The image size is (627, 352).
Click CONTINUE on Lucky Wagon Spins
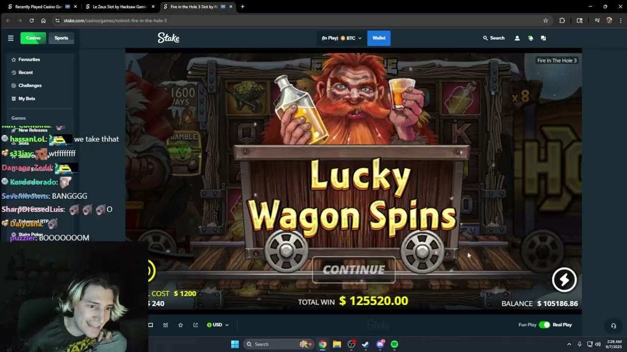pos(354,270)
